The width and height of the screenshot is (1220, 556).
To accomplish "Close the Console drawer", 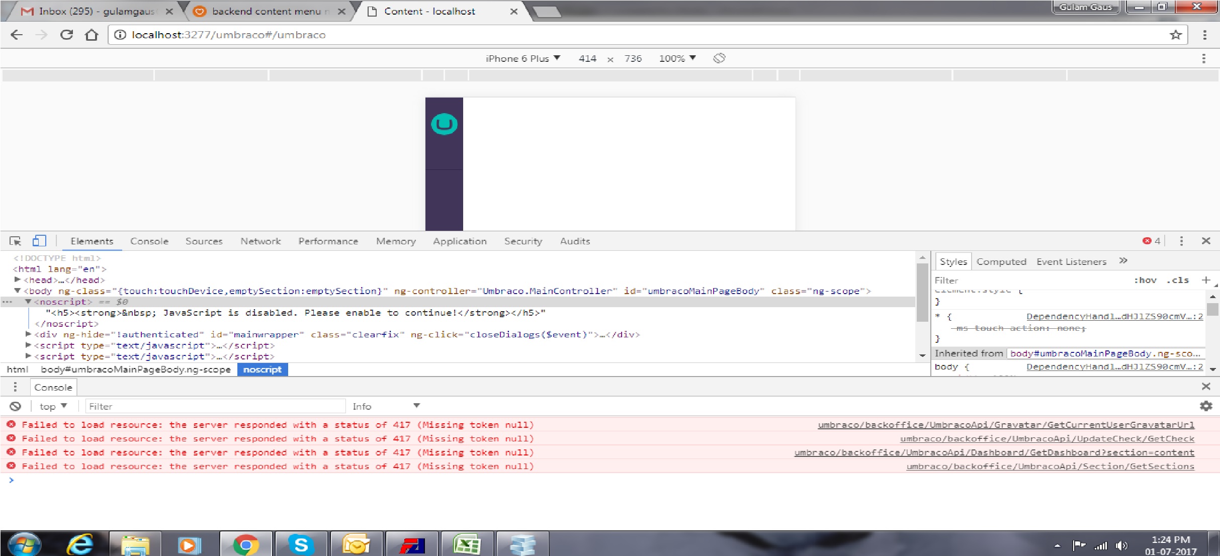I will (1205, 386).
